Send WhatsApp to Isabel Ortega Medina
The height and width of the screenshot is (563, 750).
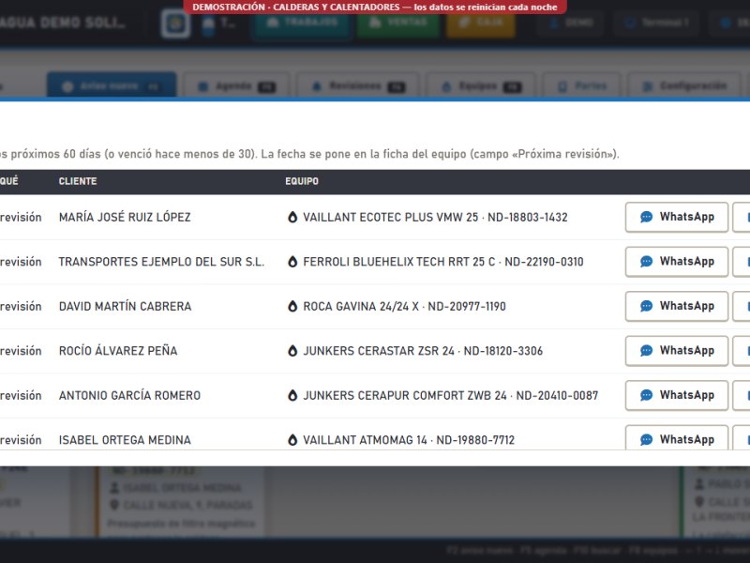[676, 438]
